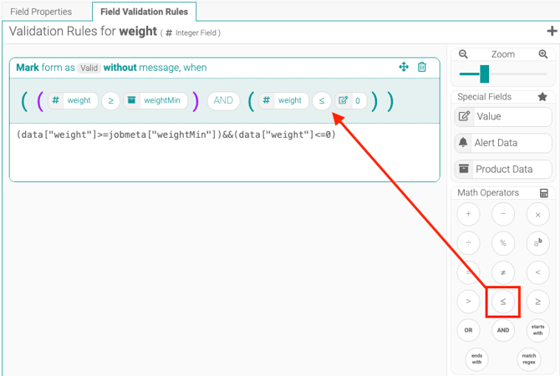
Task: Insert the division operator
Action: click(468, 243)
